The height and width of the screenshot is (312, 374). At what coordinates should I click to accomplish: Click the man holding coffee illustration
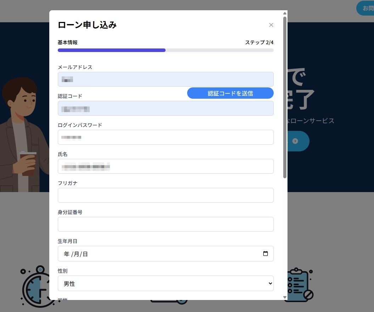point(23,134)
